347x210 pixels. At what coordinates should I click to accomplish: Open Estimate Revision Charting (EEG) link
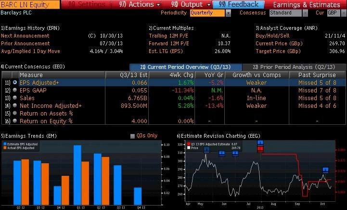point(218,136)
